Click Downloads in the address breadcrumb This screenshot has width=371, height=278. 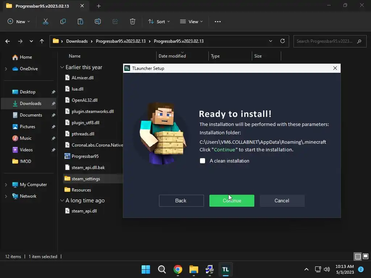coord(77,41)
